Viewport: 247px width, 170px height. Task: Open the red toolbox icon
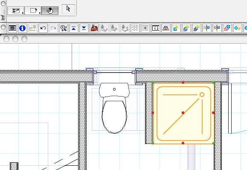pos(94,28)
